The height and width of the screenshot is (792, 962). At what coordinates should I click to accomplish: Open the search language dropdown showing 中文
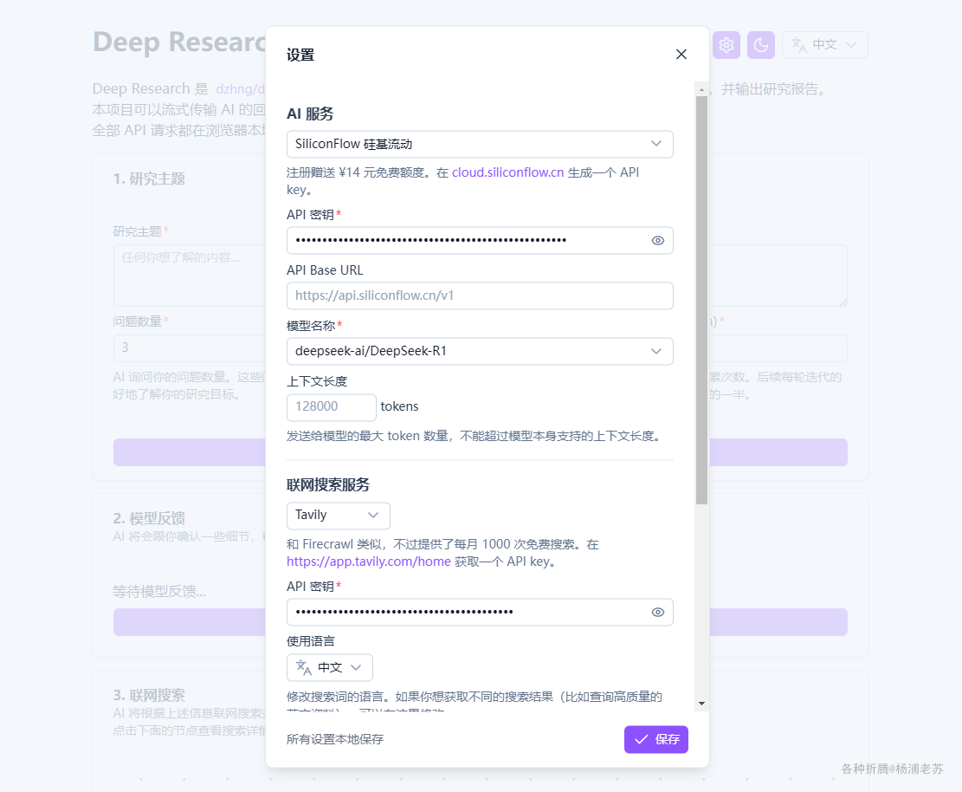[329, 667]
